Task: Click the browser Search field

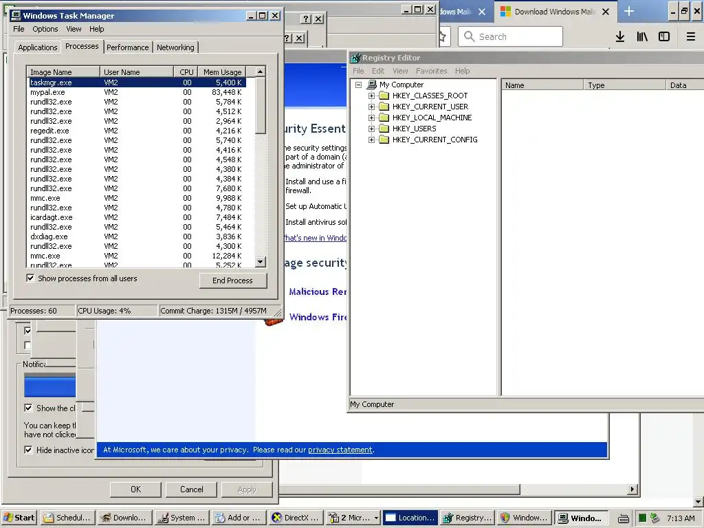Action: (x=511, y=36)
